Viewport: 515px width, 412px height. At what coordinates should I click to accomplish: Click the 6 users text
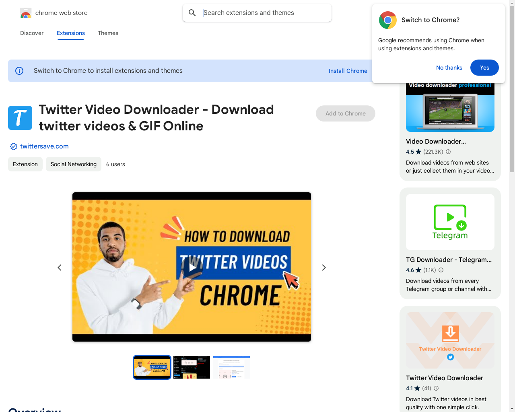(x=115, y=164)
